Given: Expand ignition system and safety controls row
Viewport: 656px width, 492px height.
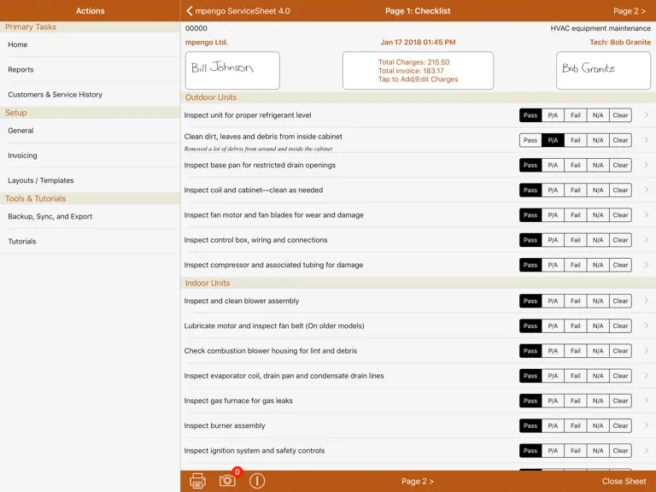Looking at the screenshot, I should pos(646,451).
